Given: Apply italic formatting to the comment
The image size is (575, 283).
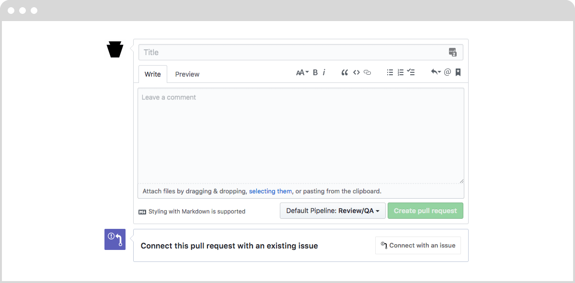Looking at the screenshot, I should click(x=324, y=72).
